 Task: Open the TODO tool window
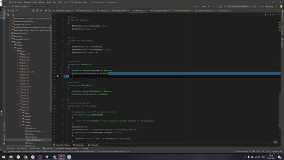11,148
